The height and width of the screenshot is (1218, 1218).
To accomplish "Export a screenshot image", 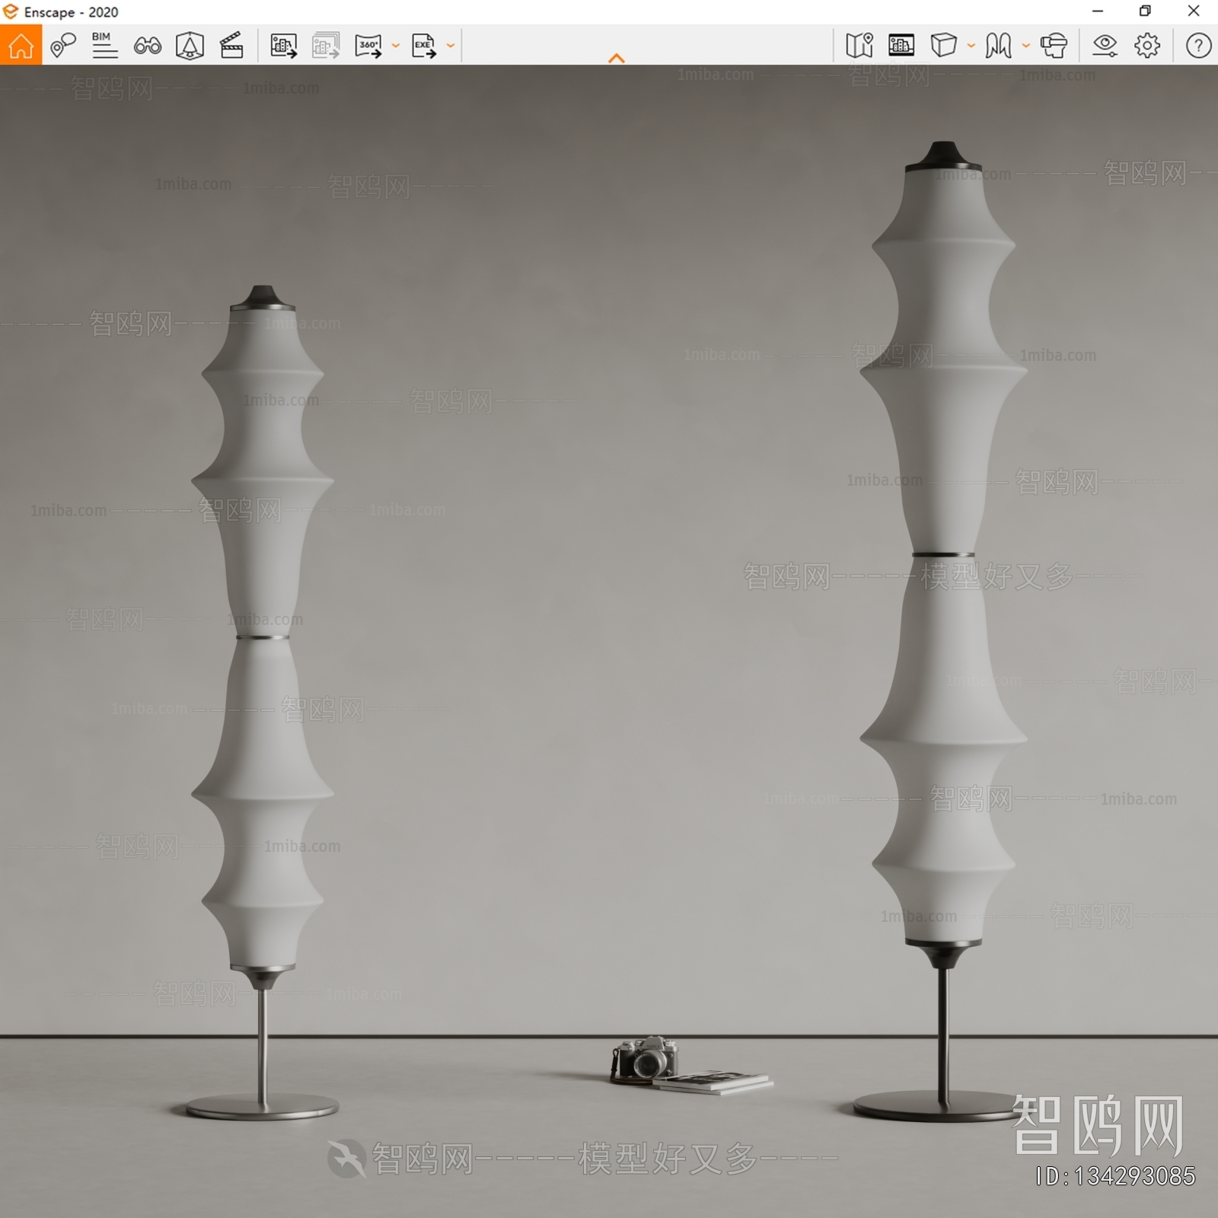I will [x=283, y=46].
